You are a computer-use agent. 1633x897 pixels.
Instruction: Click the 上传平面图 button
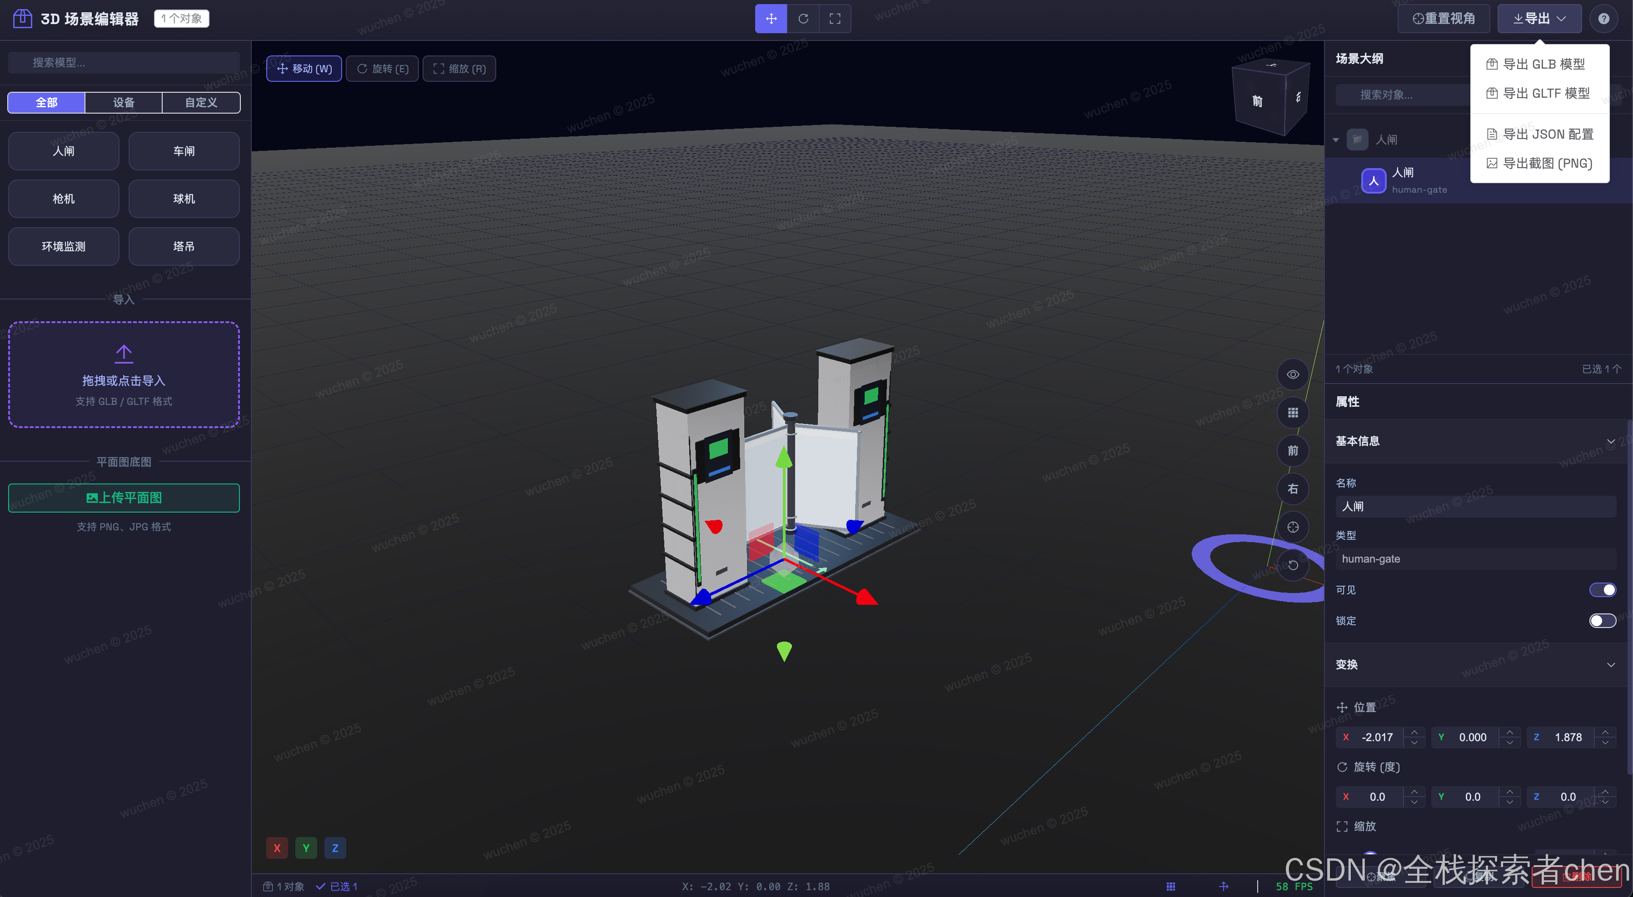click(124, 498)
